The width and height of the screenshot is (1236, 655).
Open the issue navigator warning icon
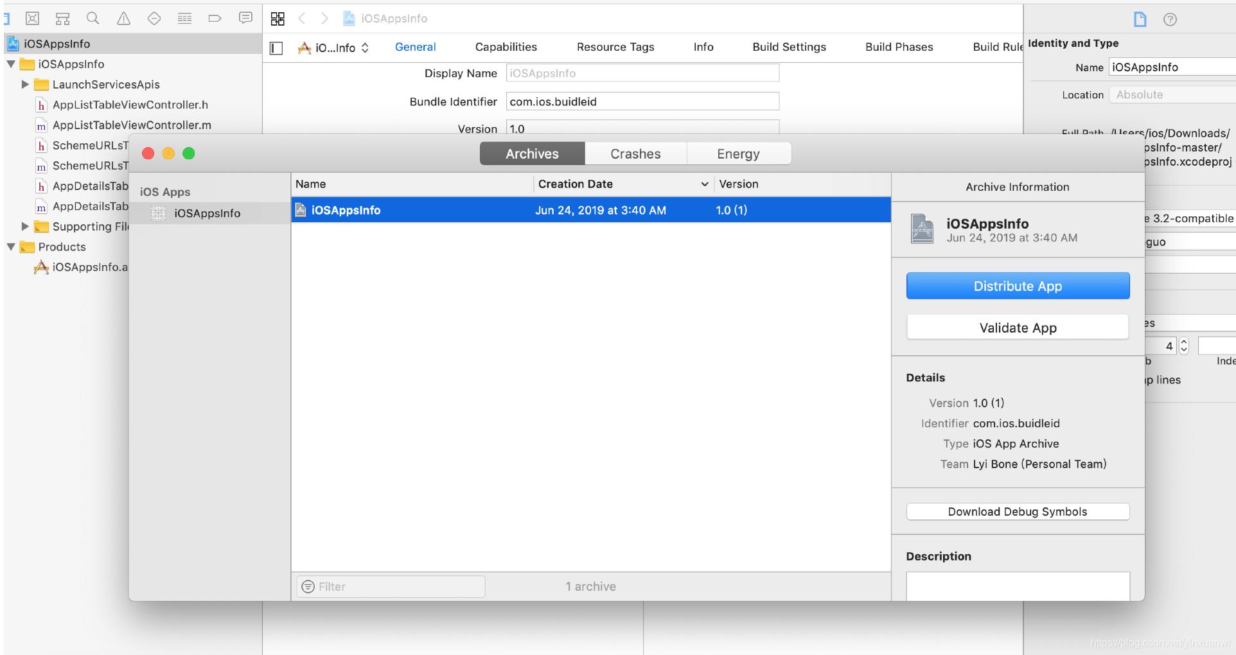(123, 19)
